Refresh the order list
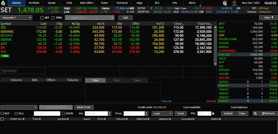This screenshot has width=278, height=134. point(268,114)
